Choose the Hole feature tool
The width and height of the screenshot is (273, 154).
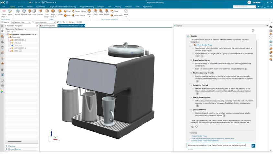[x=29, y=12]
